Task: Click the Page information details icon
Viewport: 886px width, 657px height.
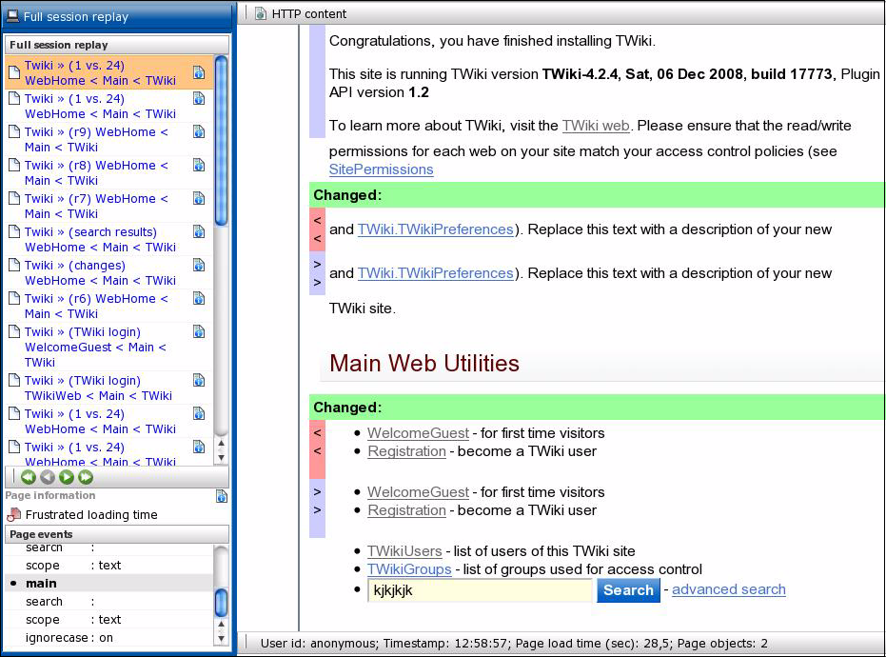Action: (222, 496)
